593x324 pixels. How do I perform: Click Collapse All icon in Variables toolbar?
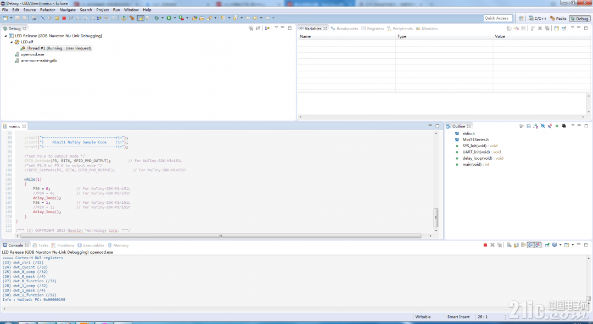[x=523, y=29]
